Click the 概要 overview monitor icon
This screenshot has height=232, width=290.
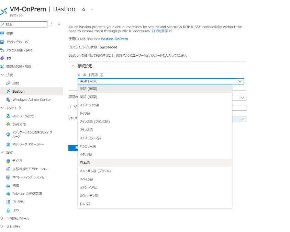pyautogui.click(x=2, y=33)
